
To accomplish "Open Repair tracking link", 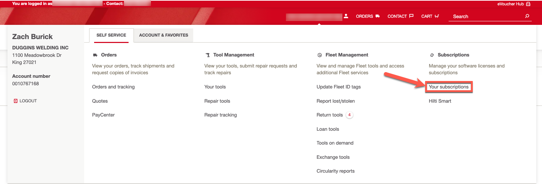I will pos(221,115).
